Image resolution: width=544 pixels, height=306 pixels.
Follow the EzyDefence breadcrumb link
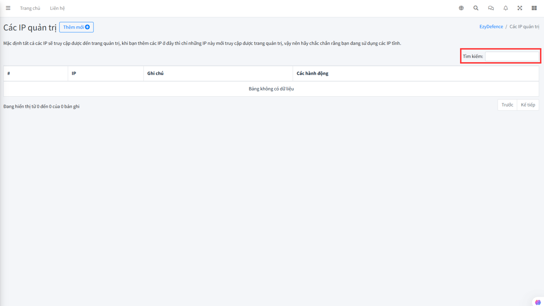491,27
